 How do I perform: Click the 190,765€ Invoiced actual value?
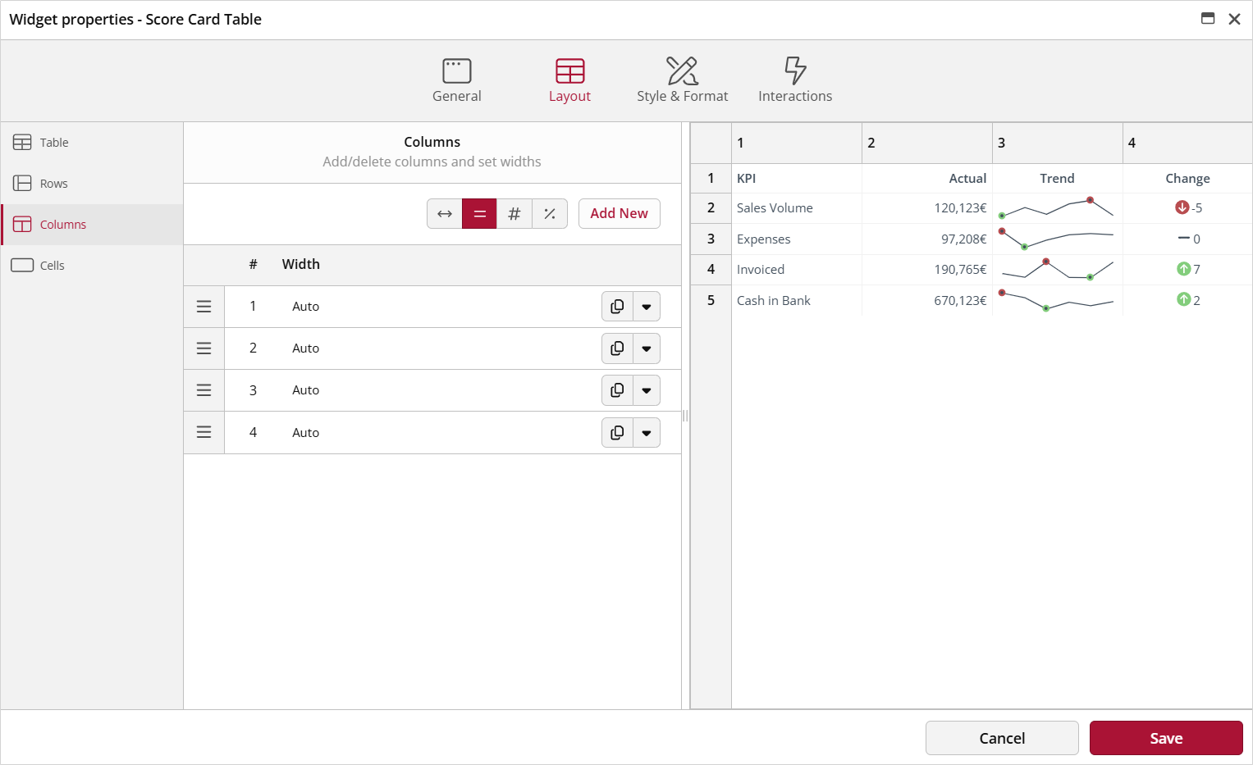point(960,270)
